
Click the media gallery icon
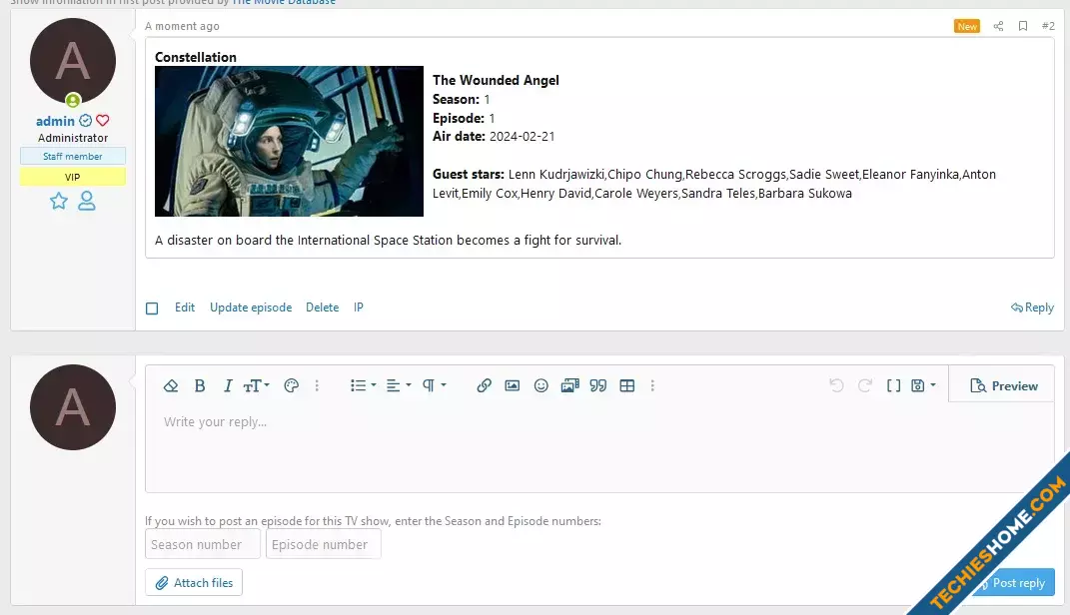point(569,386)
